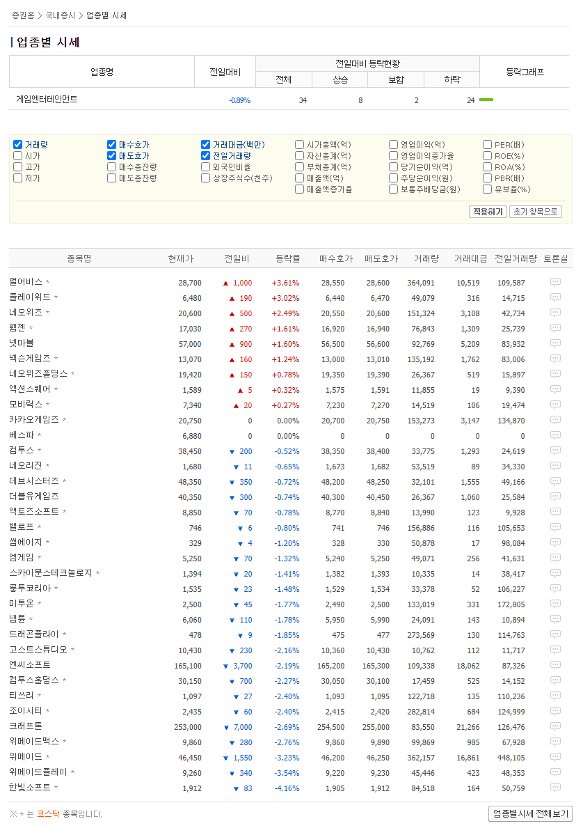Open discussion room icon for 컴투스

555,451
